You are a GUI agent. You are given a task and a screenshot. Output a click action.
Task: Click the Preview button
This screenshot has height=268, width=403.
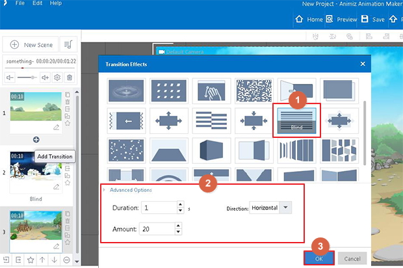tap(341, 20)
